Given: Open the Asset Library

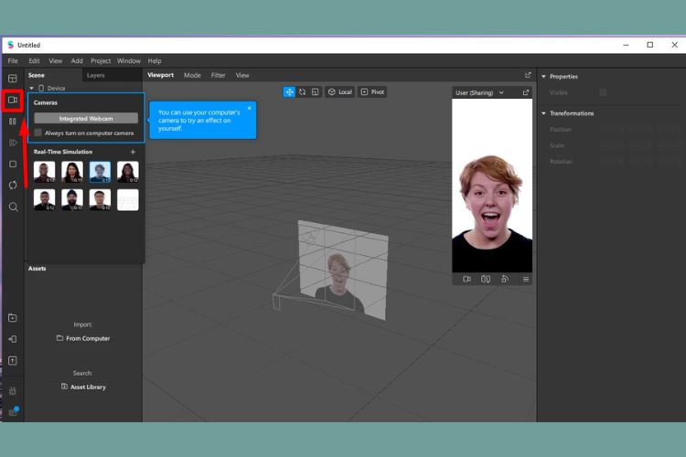Looking at the screenshot, I should pyautogui.click(x=83, y=387).
